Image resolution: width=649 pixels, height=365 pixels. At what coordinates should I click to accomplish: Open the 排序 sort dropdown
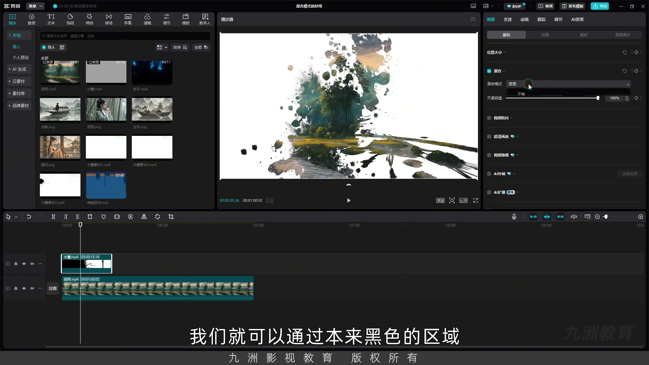[x=180, y=47]
